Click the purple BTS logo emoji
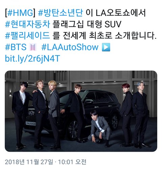The width and height of the screenshot is (162, 170). 33,47
